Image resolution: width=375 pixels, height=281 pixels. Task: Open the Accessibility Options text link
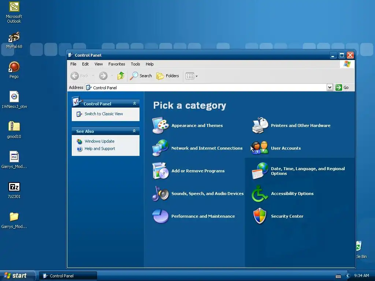pyautogui.click(x=292, y=194)
